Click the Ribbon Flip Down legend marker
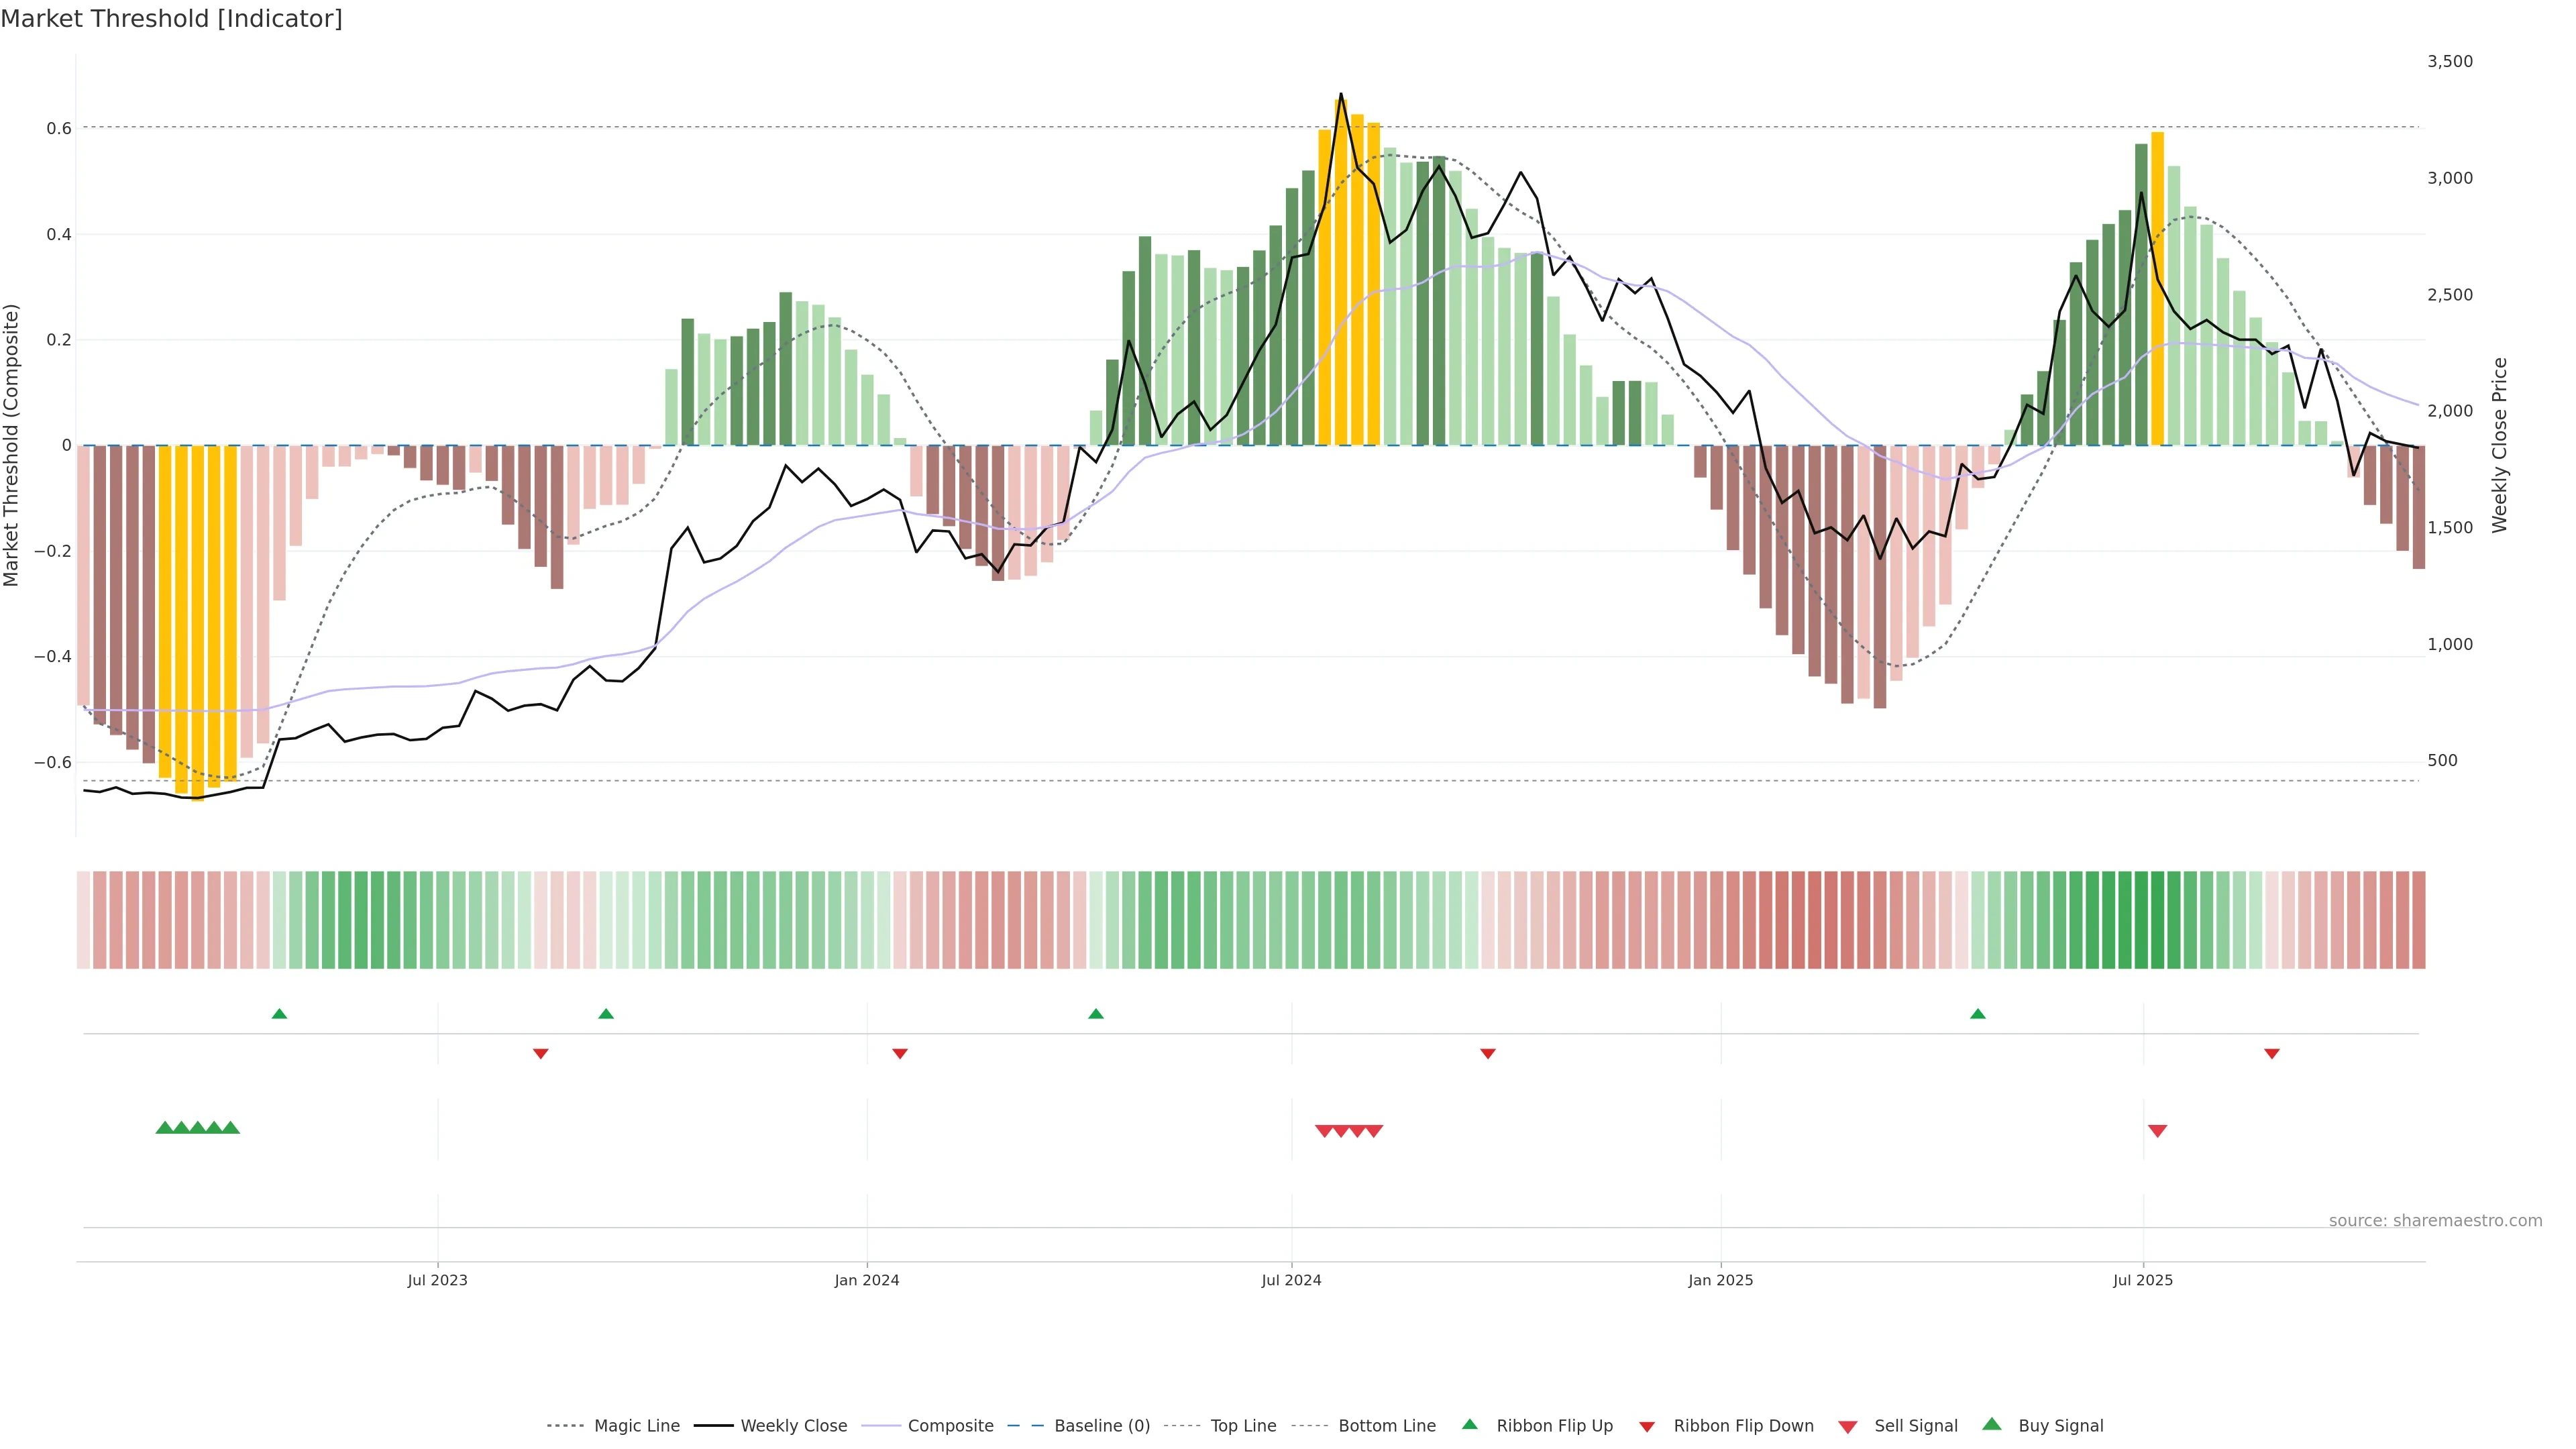Screen dimensions: 2576x1449 point(1647,1426)
